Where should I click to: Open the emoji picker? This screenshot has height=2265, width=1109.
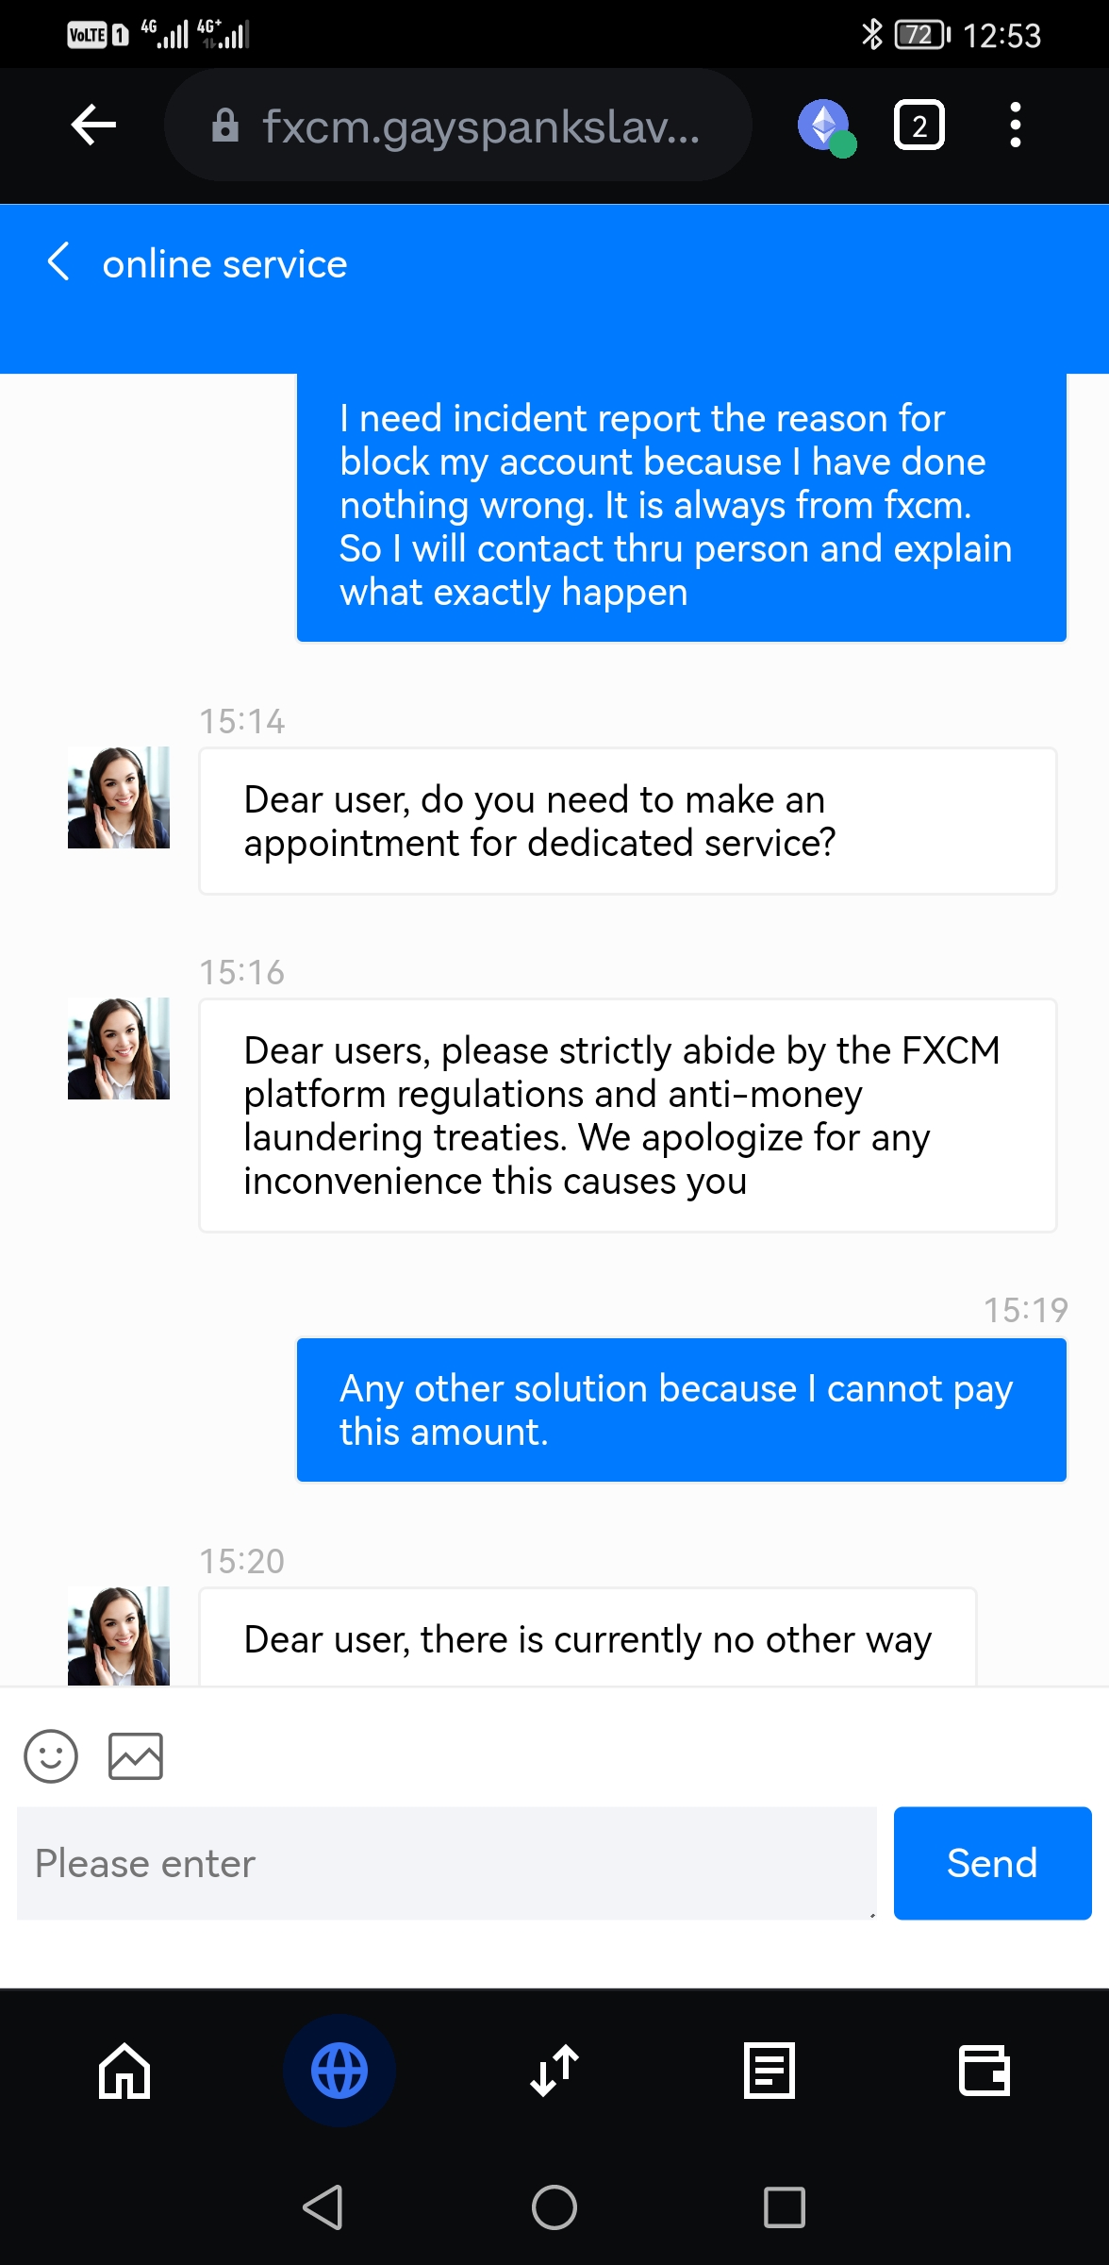click(x=51, y=1756)
